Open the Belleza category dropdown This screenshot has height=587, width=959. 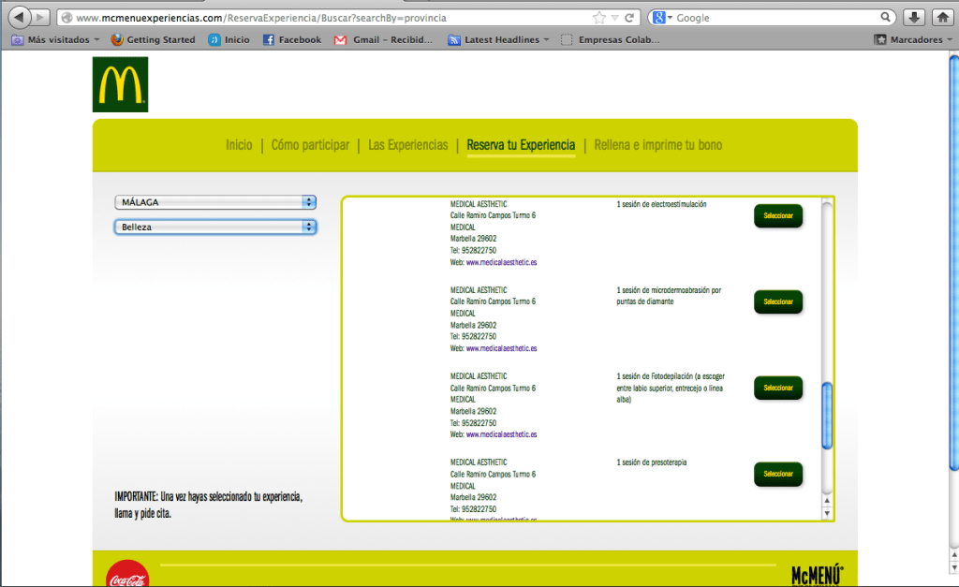[x=215, y=227]
